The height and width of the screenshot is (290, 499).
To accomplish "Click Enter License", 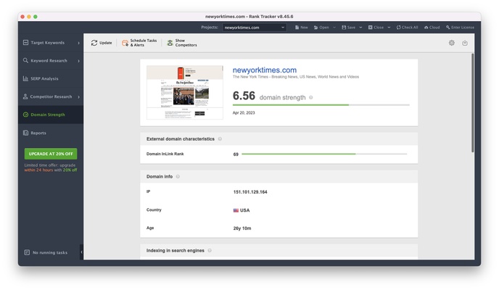I will (460, 28).
